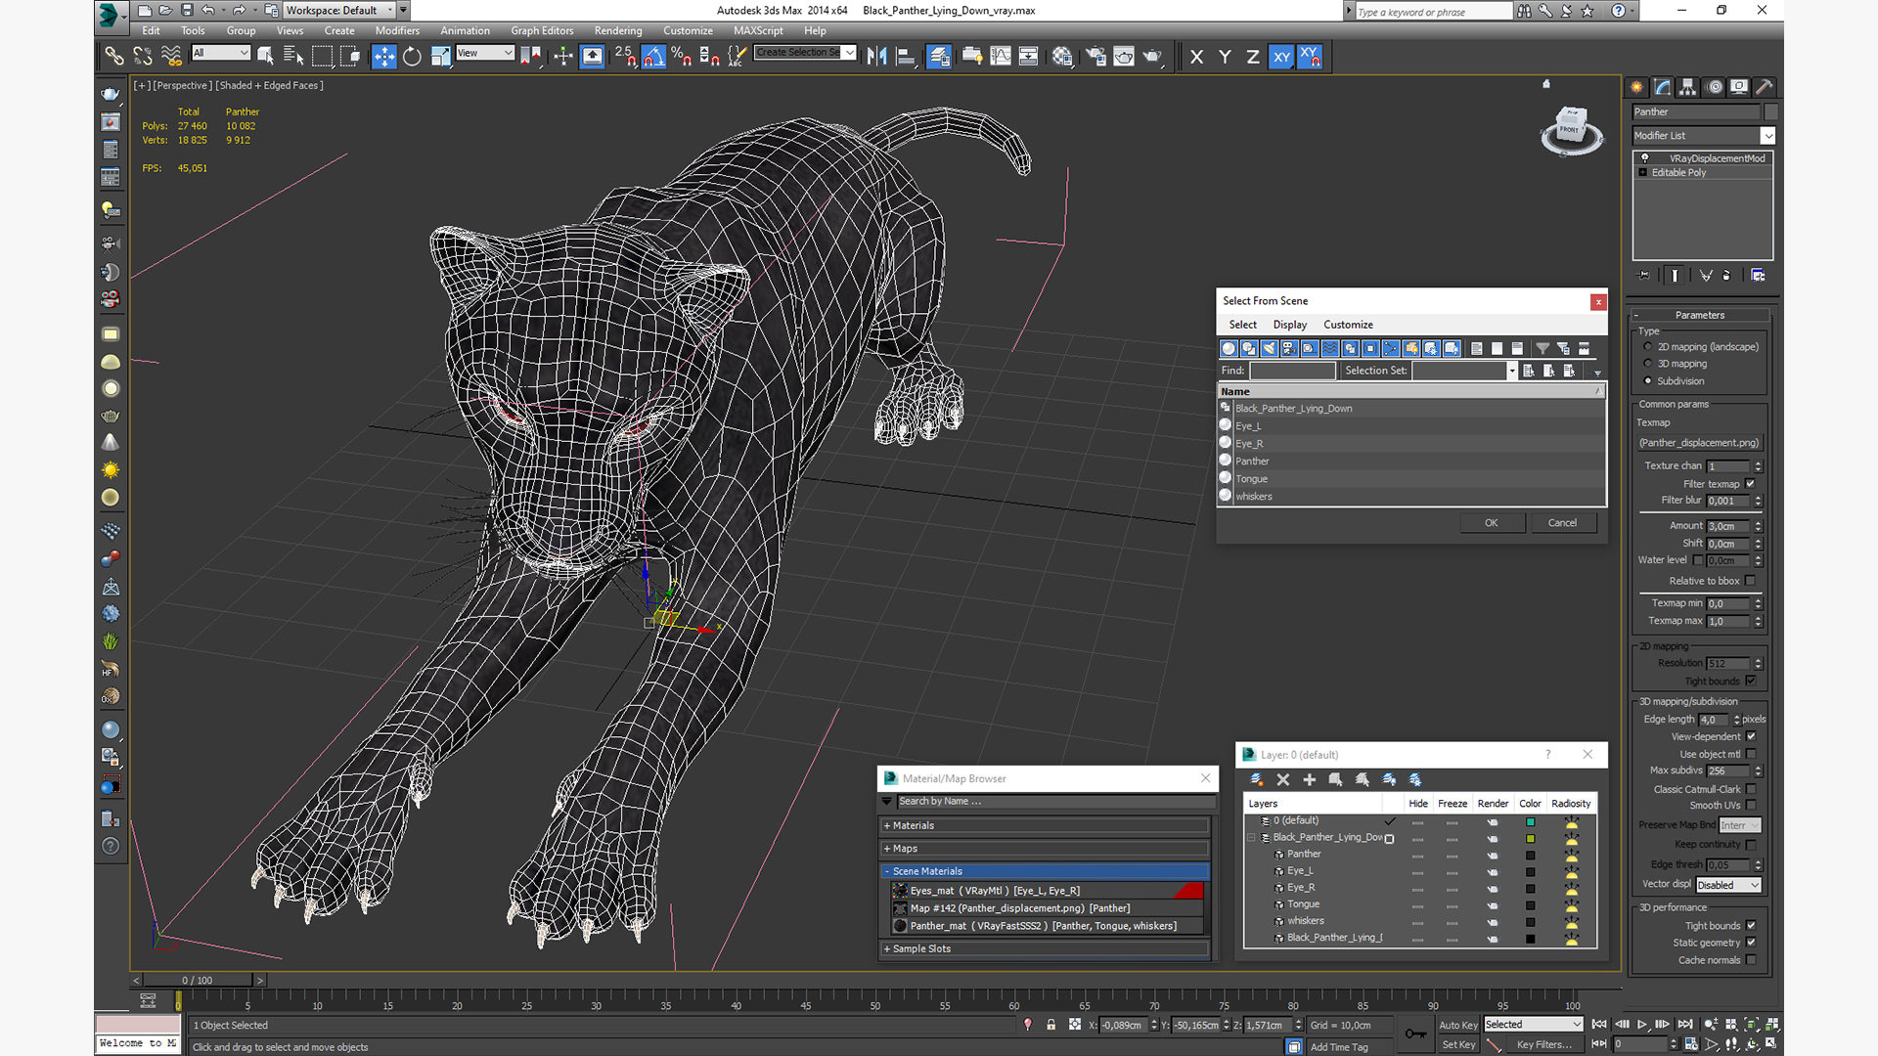Open the Material Editor from the toolbar

pos(1062,56)
